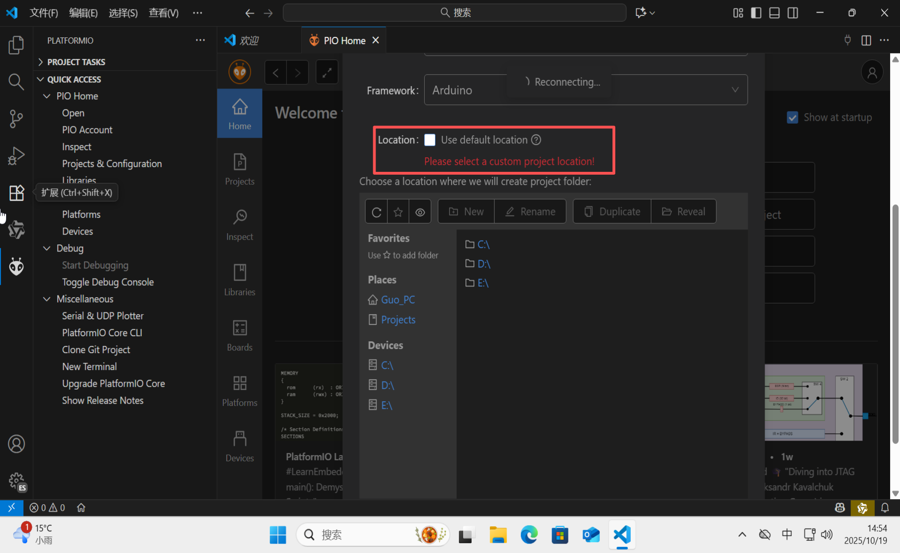Open the Projects link under Places
900x553 pixels.
[398, 320]
